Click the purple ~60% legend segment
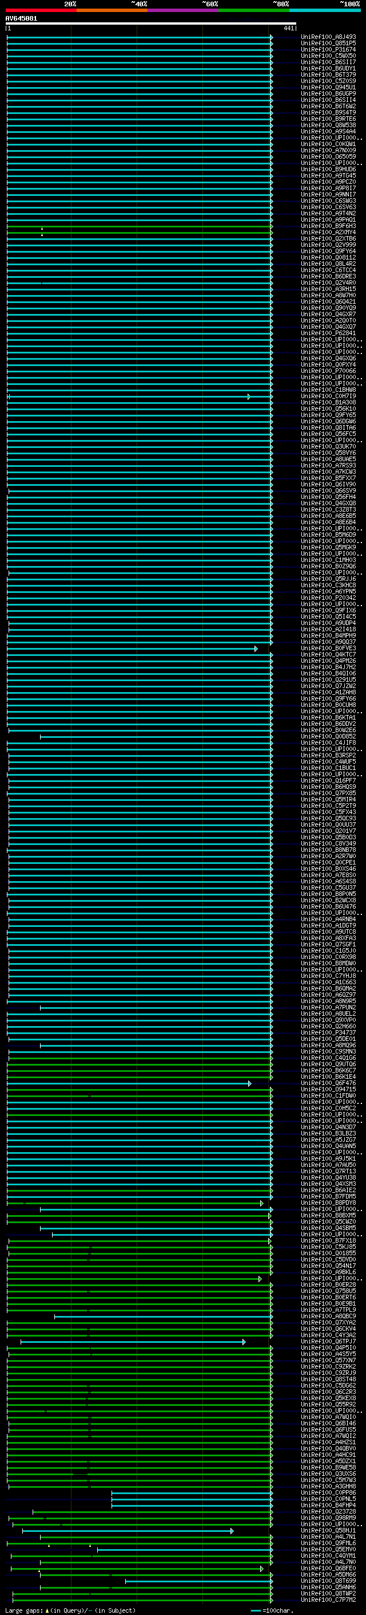The image size is (366, 1615). [184, 10]
